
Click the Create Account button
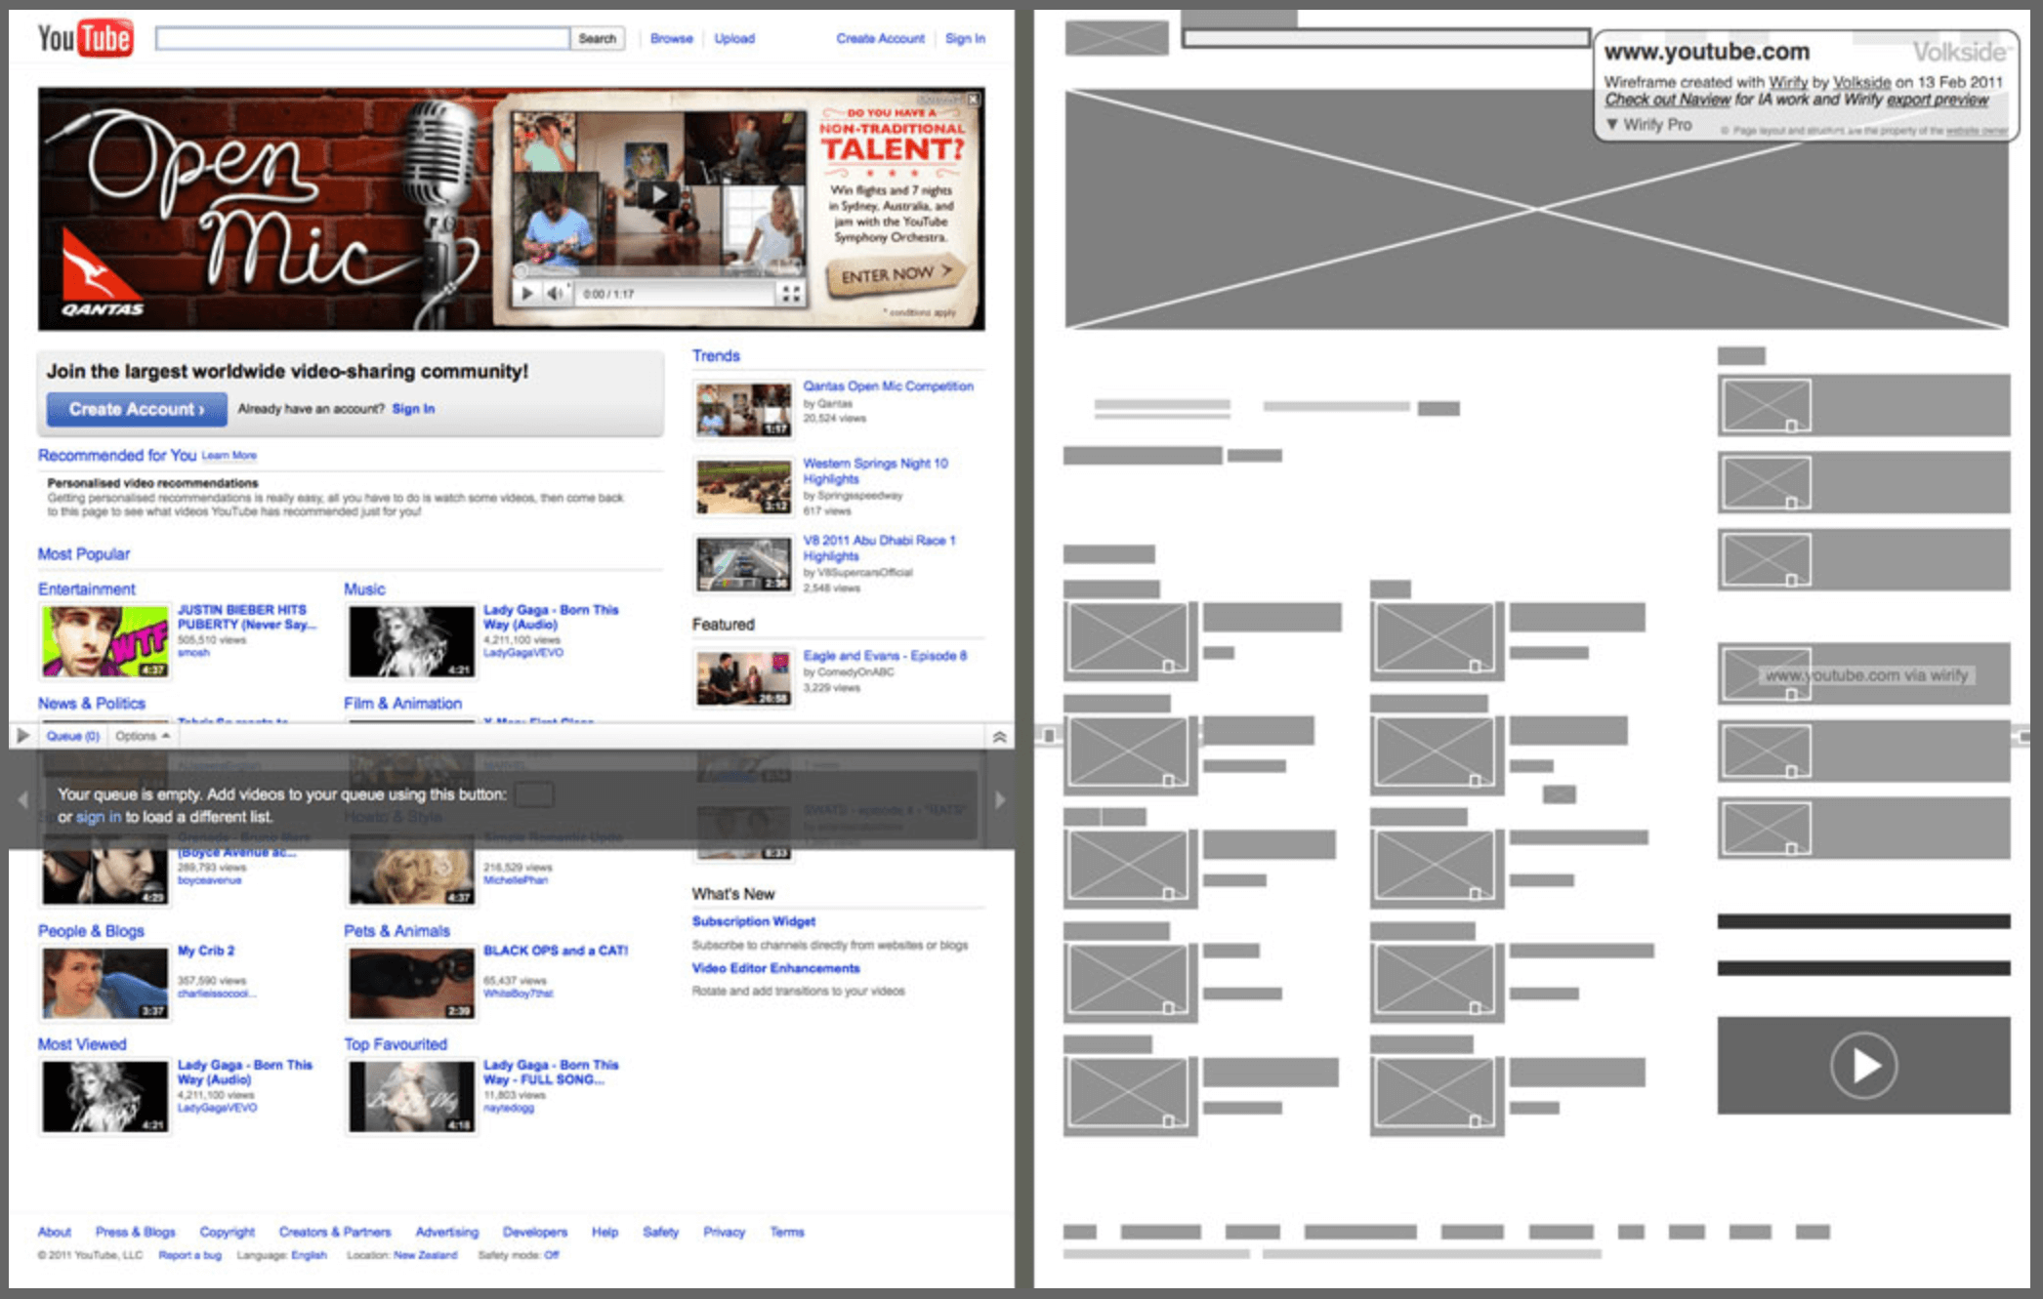[x=136, y=408]
